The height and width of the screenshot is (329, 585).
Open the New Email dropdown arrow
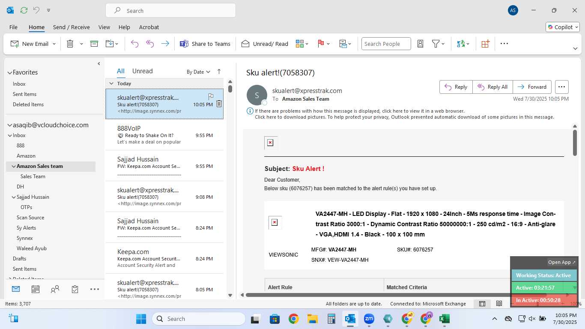point(54,44)
